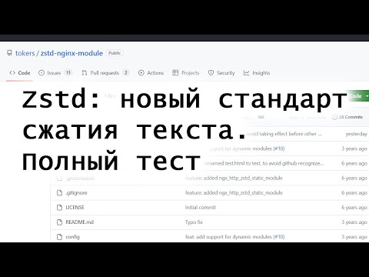Viewport: 369px width, 277px height.
Task: Click the file icon beside README.md
Action: click(59, 222)
